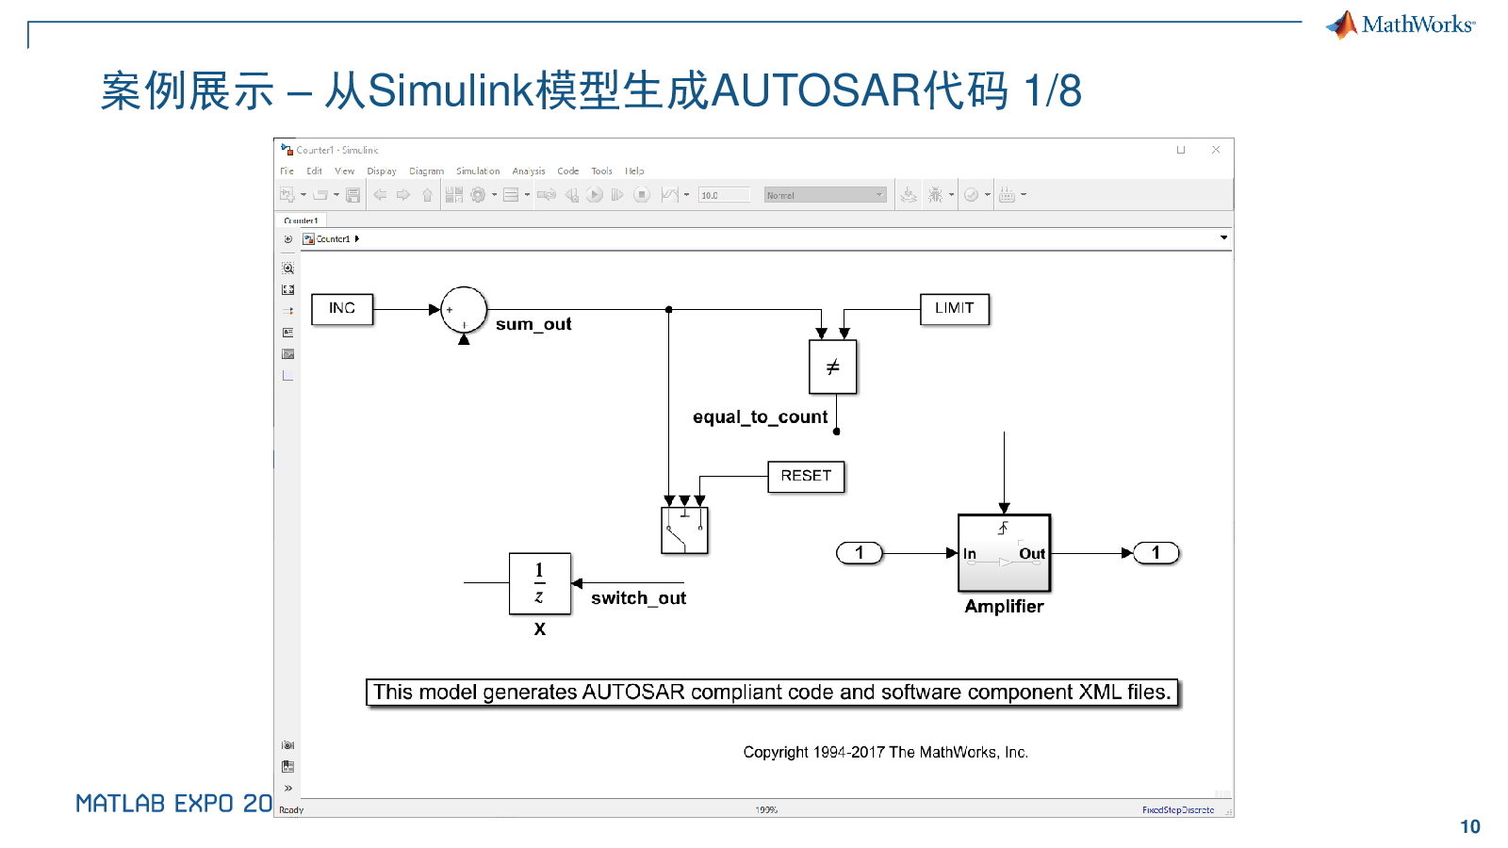Open the Library Browser icon
Screen dimensions: 1508x848
(x=454, y=195)
